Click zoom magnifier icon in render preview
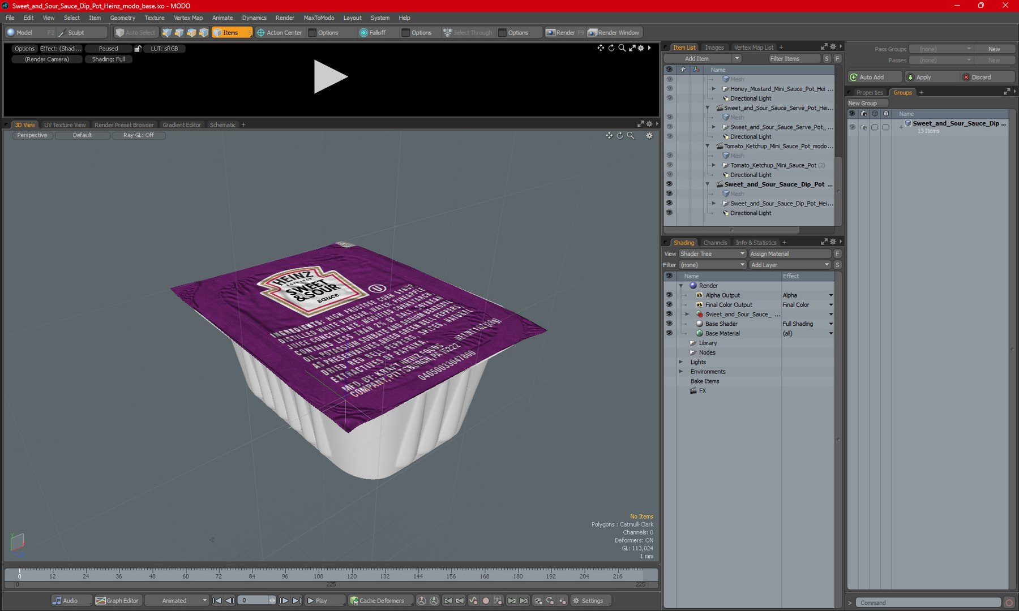This screenshot has height=611, width=1019. click(622, 48)
